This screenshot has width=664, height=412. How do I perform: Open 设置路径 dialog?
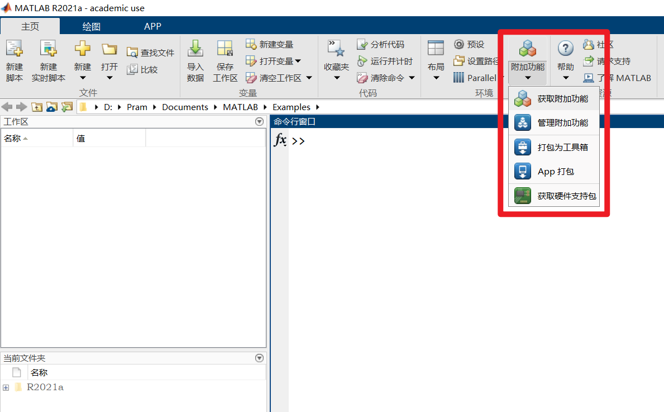476,61
